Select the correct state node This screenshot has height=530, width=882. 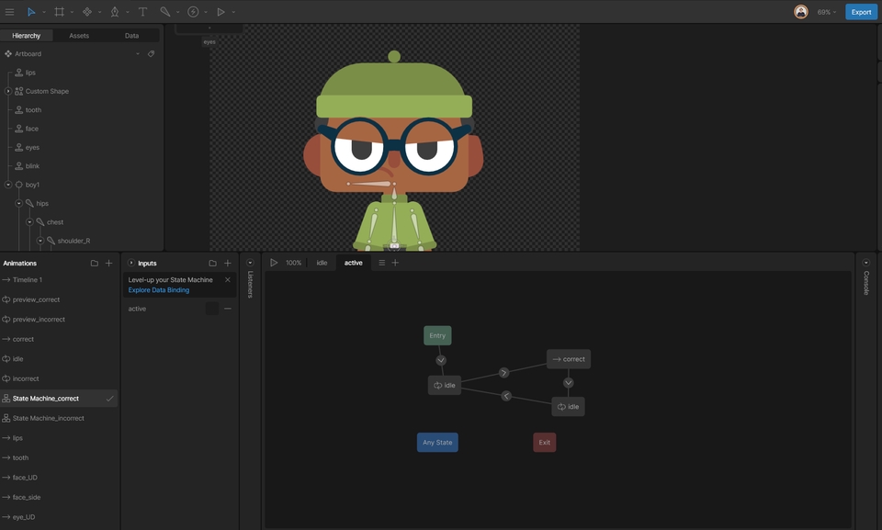(x=569, y=359)
